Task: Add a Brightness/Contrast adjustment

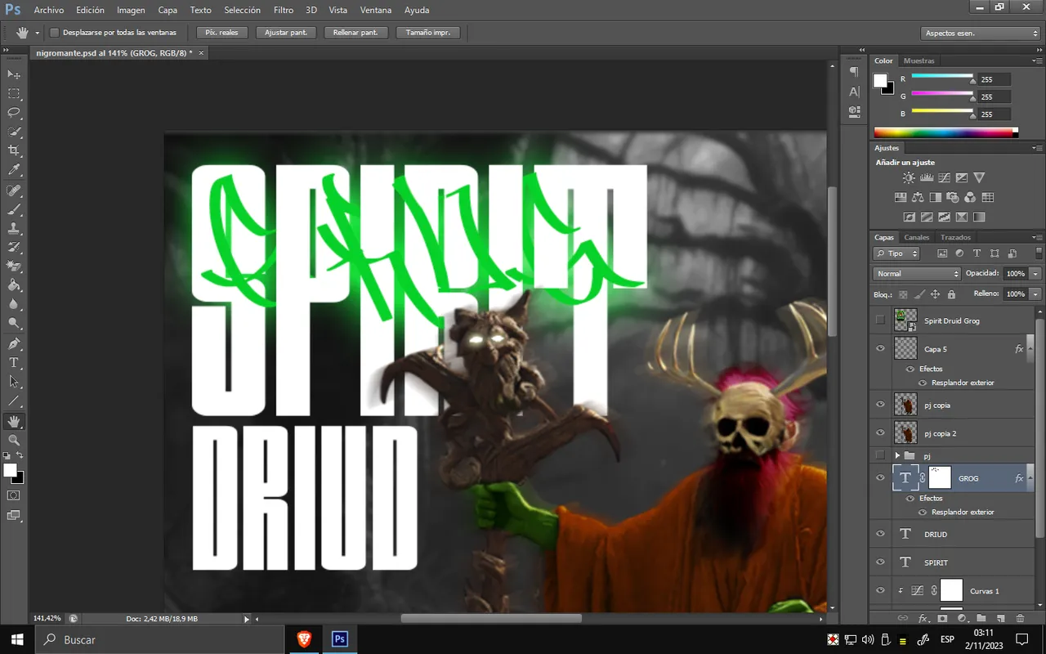Action: [x=909, y=177]
